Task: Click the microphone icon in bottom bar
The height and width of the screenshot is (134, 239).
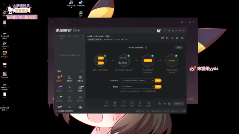Action: [x=140, y=103]
